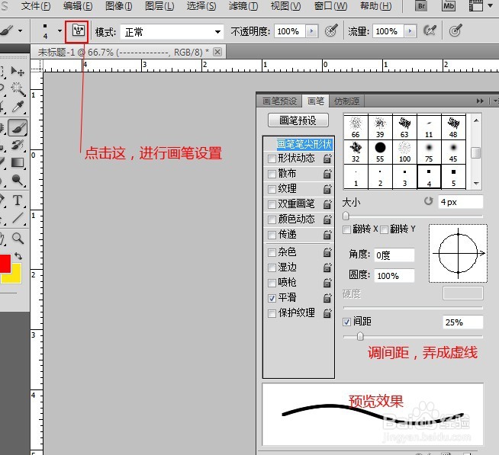Open the 文件(F) menu

click(x=36, y=6)
